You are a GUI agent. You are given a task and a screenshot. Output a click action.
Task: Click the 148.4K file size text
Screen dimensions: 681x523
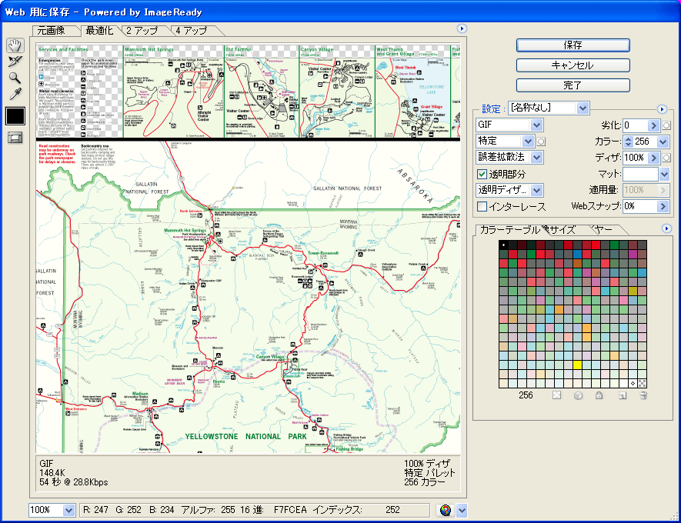(x=52, y=473)
